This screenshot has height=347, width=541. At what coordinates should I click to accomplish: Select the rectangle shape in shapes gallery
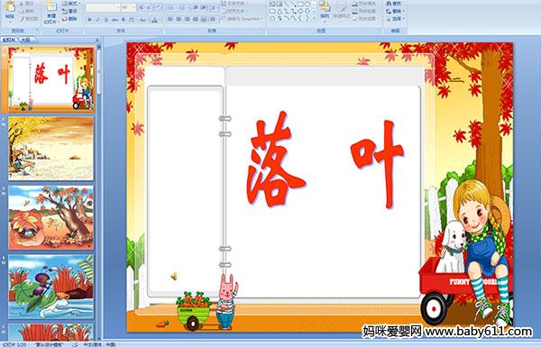pos(300,5)
